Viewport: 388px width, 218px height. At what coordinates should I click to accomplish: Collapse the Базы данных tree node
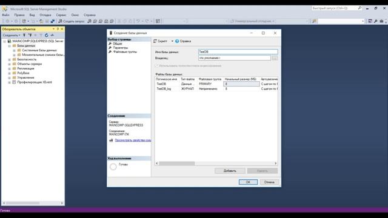pos(10,46)
